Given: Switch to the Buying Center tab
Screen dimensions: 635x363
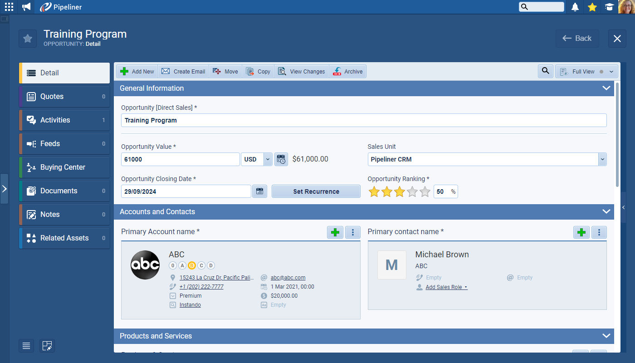Looking at the screenshot, I should pyautogui.click(x=64, y=167).
